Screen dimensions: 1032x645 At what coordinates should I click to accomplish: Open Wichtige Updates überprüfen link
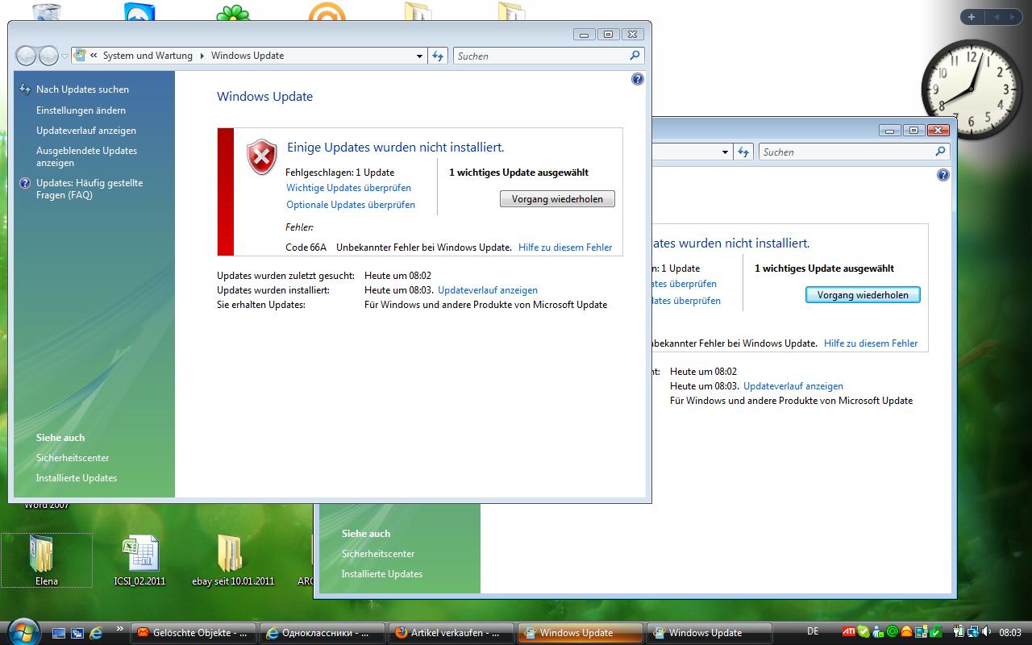pos(348,188)
